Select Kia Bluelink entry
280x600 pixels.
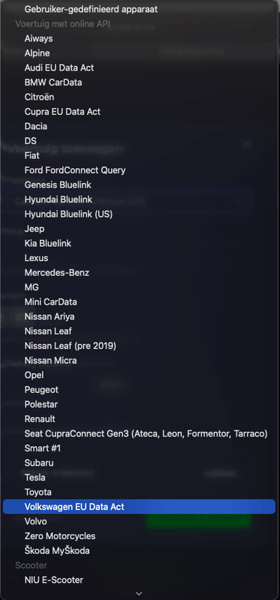point(139,243)
